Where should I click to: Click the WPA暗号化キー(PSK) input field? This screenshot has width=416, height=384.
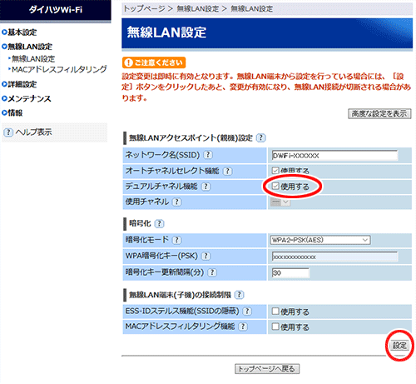click(334, 257)
